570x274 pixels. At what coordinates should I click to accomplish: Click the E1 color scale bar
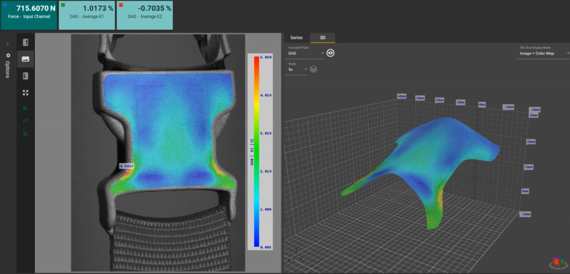(x=257, y=152)
